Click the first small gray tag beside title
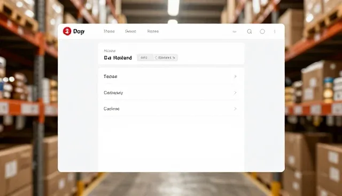This screenshot has width=342, height=196. (x=144, y=58)
